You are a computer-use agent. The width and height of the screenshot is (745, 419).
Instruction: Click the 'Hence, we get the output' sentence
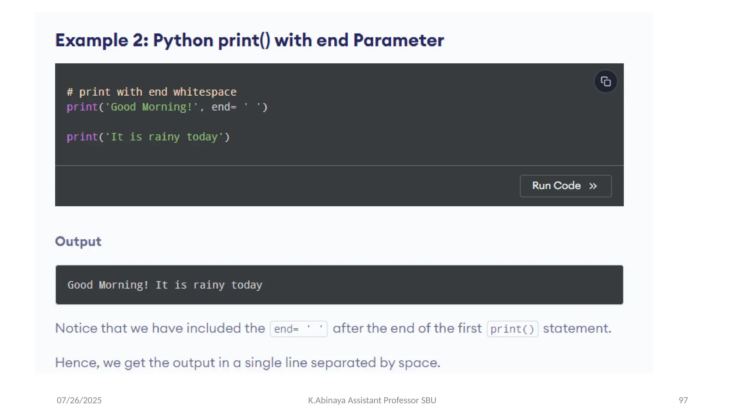point(247,363)
